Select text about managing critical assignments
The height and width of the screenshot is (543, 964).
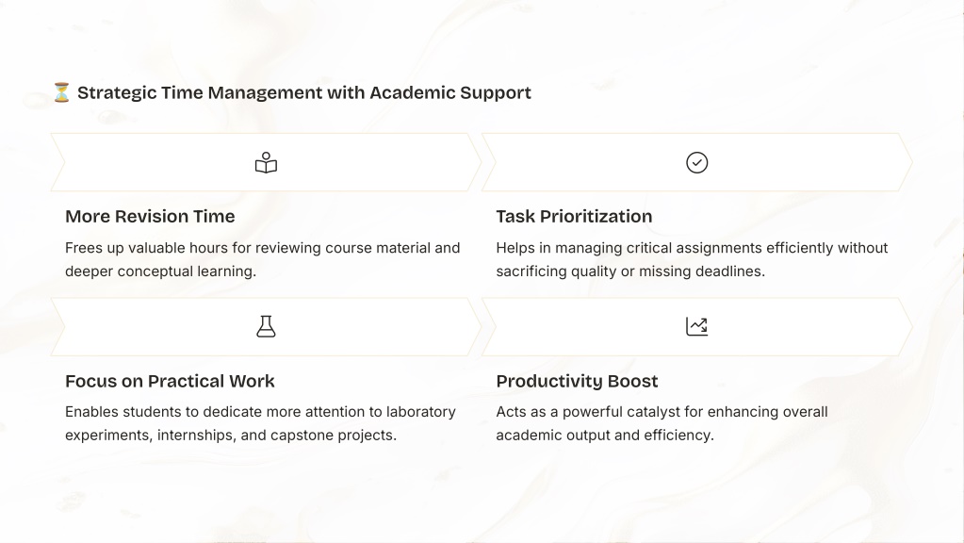692,259
